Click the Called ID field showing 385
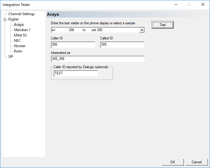Image resolution: width=210 pixels, height=168 pixels. (x=122, y=45)
